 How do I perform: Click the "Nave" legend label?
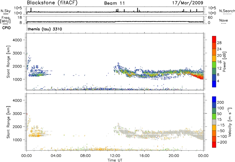(224, 20)
